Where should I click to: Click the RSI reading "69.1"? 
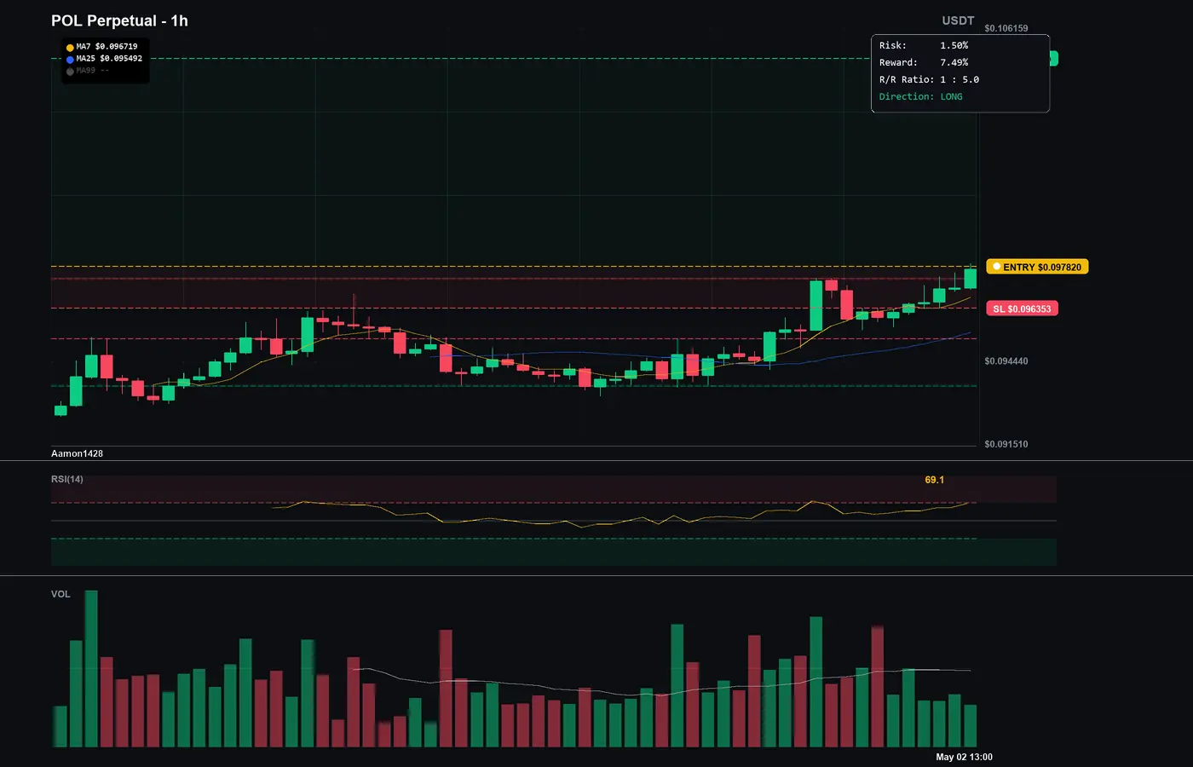tap(935, 480)
